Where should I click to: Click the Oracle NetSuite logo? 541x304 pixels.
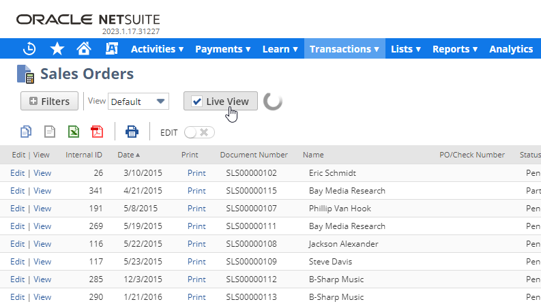coord(88,20)
